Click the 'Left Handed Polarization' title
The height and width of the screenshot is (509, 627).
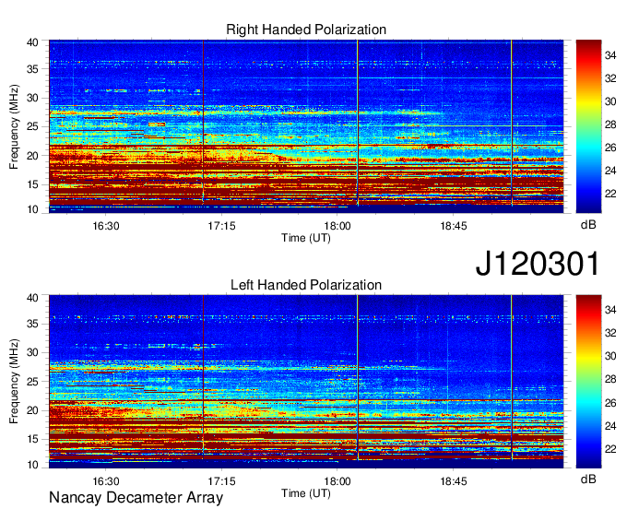[x=306, y=285]
